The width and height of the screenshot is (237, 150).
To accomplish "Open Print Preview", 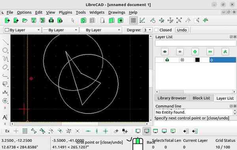I will (60, 20).
